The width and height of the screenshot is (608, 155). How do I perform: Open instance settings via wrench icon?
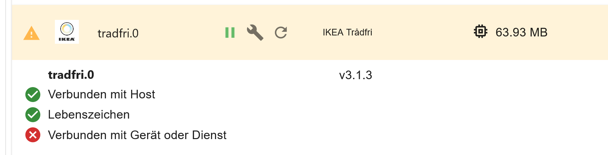[255, 32]
